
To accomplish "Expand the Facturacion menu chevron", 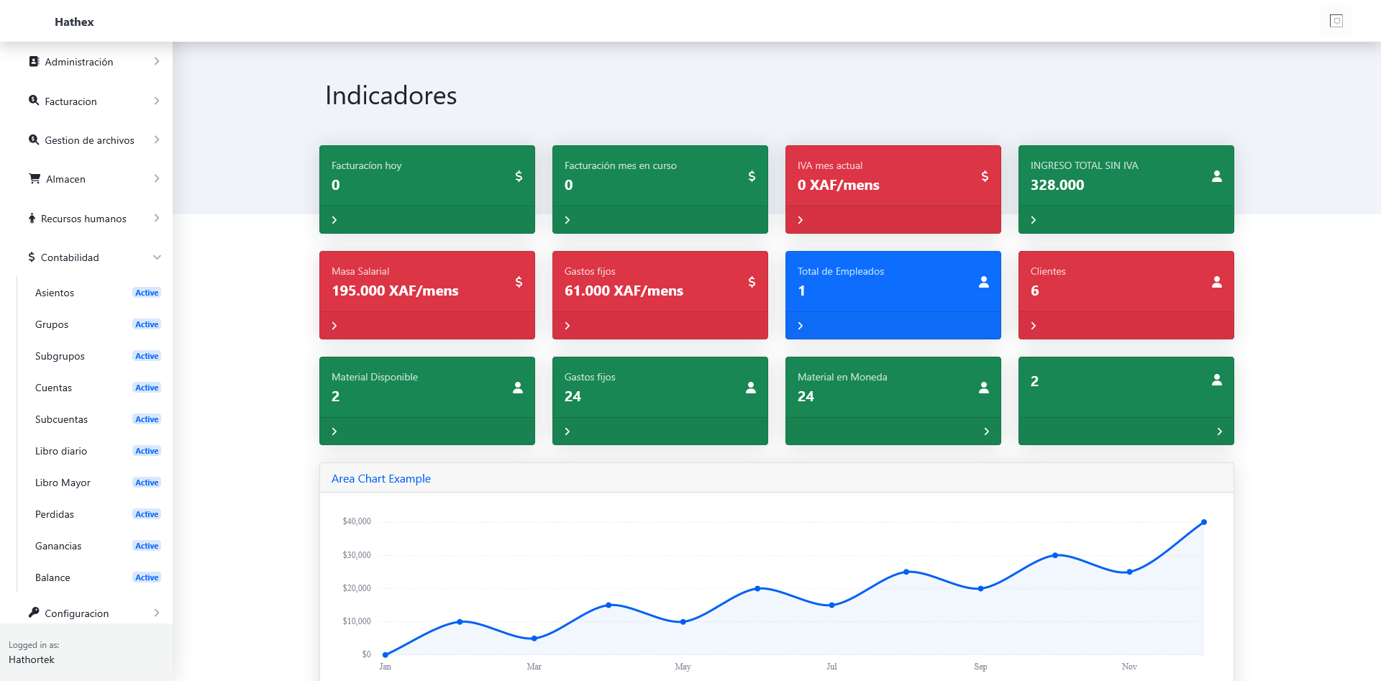I will tap(157, 101).
